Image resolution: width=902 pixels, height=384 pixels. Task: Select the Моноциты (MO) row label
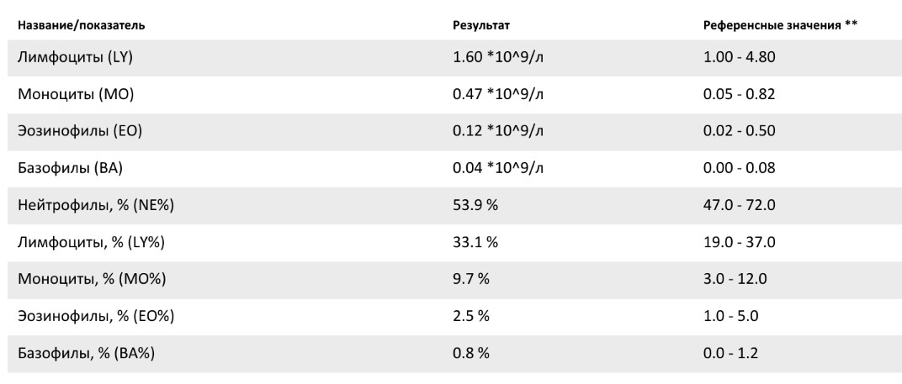pos(75,94)
